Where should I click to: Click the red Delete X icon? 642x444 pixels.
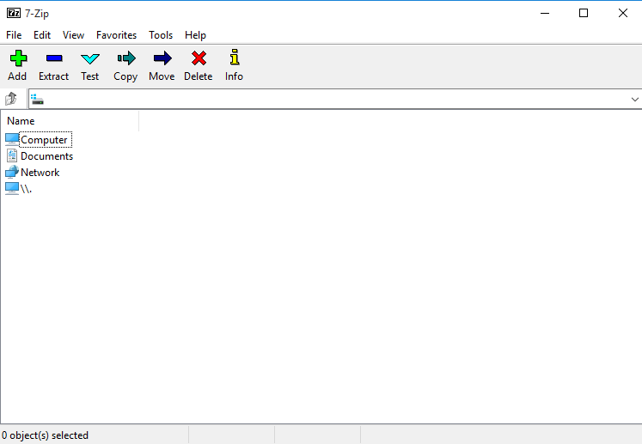(199, 58)
